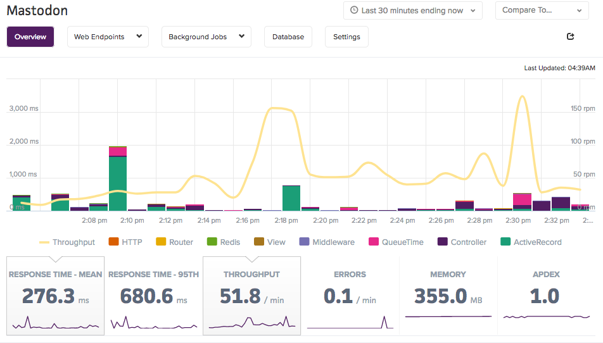
Task: Expand the Background Jobs dropdown
Action: [206, 37]
